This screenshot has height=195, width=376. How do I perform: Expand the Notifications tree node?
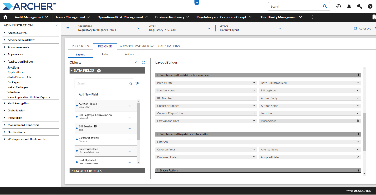pos(5,132)
